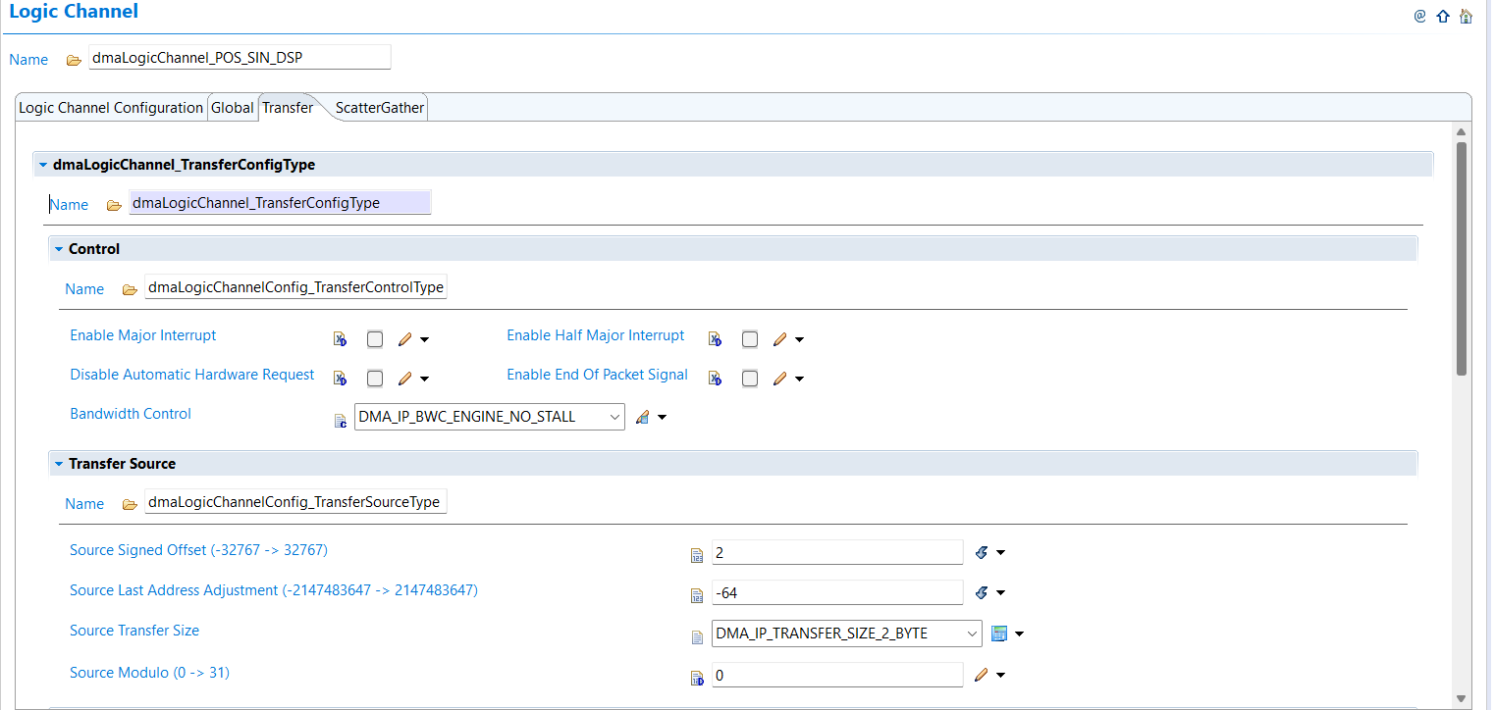Open the DMA_IP_BWC_ENGINE_NO_STALL dropdown
Image resolution: width=1494 pixels, height=710 pixels.
point(615,416)
